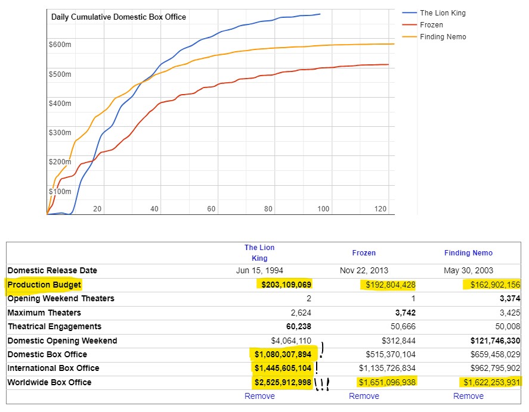Click the highlighted Production Budget row label

(x=44, y=285)
